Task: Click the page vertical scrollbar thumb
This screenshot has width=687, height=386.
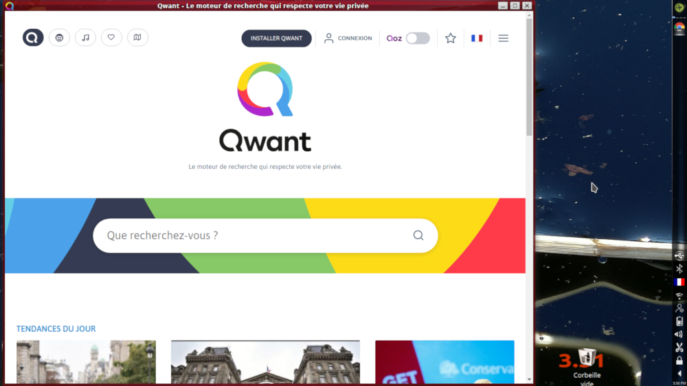Action: (x=529, y=77)
